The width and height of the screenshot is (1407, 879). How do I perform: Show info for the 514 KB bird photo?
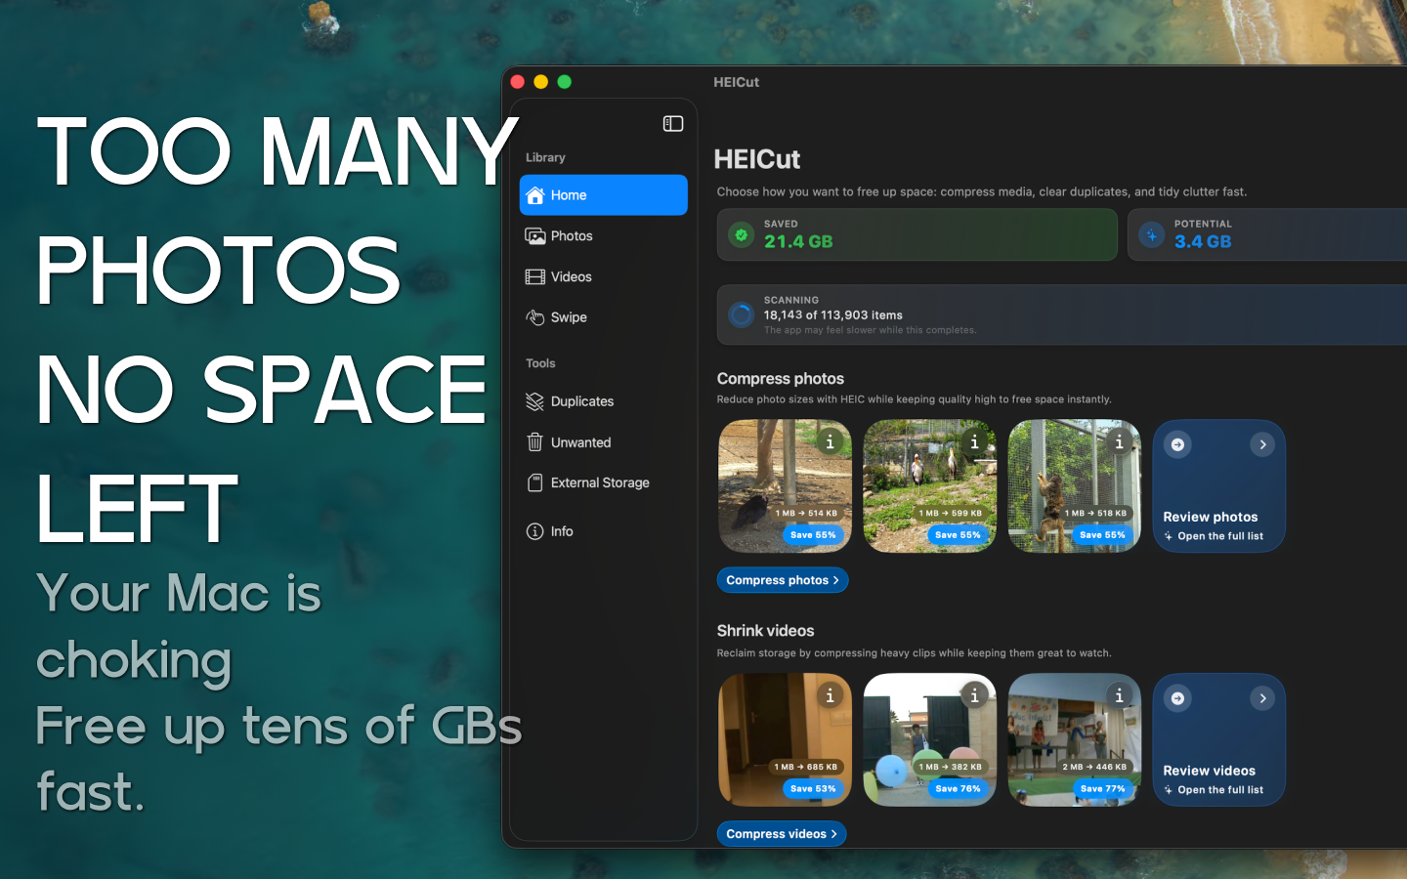tap(831, 442)
